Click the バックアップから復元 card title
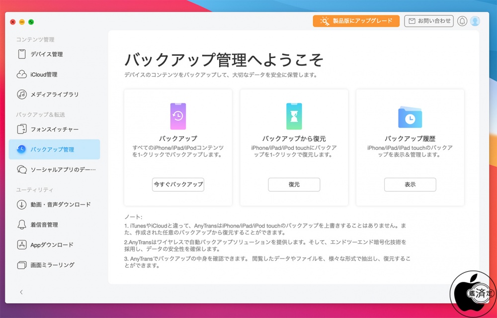The image size is (497, 318). 294,139
